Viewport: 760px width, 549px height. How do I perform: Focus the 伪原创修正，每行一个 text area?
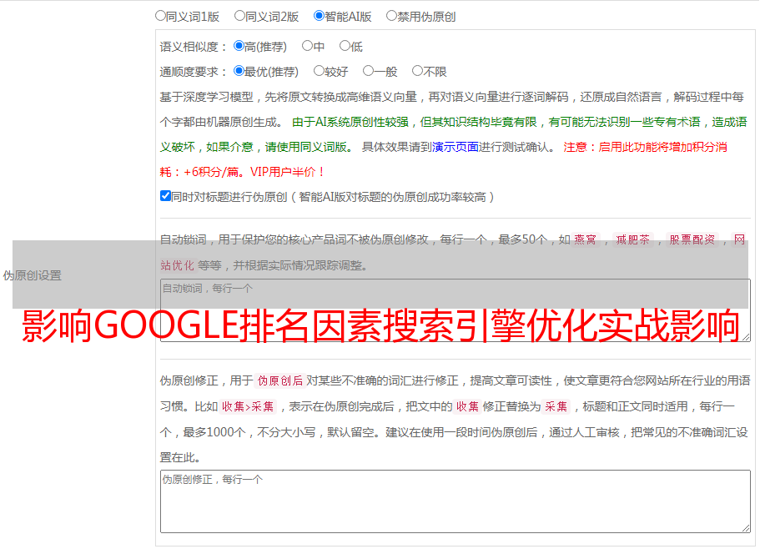[455, 501]
